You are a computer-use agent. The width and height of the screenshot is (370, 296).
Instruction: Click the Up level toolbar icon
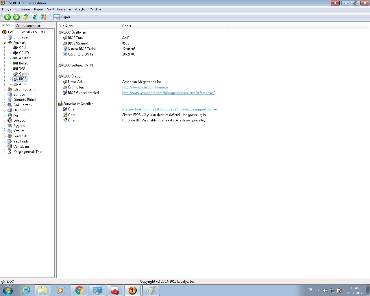[25, 17]
